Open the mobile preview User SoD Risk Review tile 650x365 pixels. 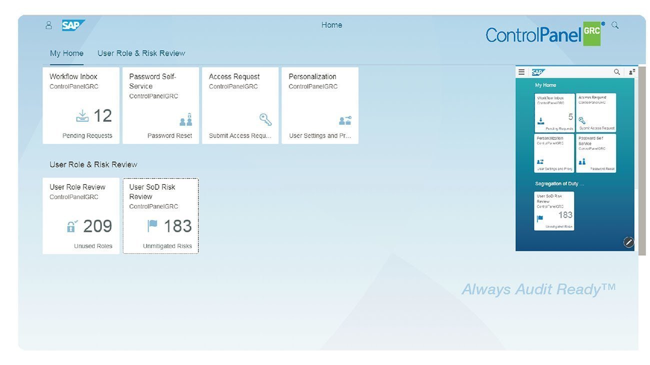tap(554, 211)
